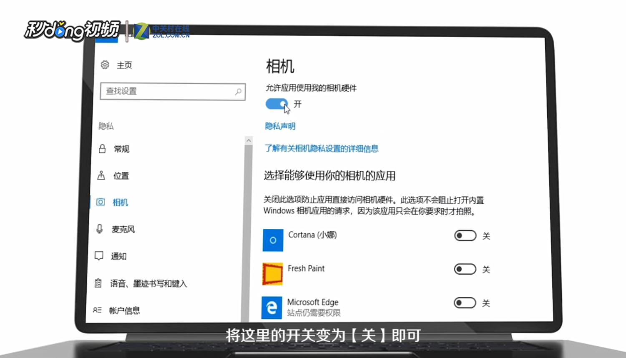
Task: Click the 选择能够使用你的相机的应用 heading
Action: [x=329, y=176]
